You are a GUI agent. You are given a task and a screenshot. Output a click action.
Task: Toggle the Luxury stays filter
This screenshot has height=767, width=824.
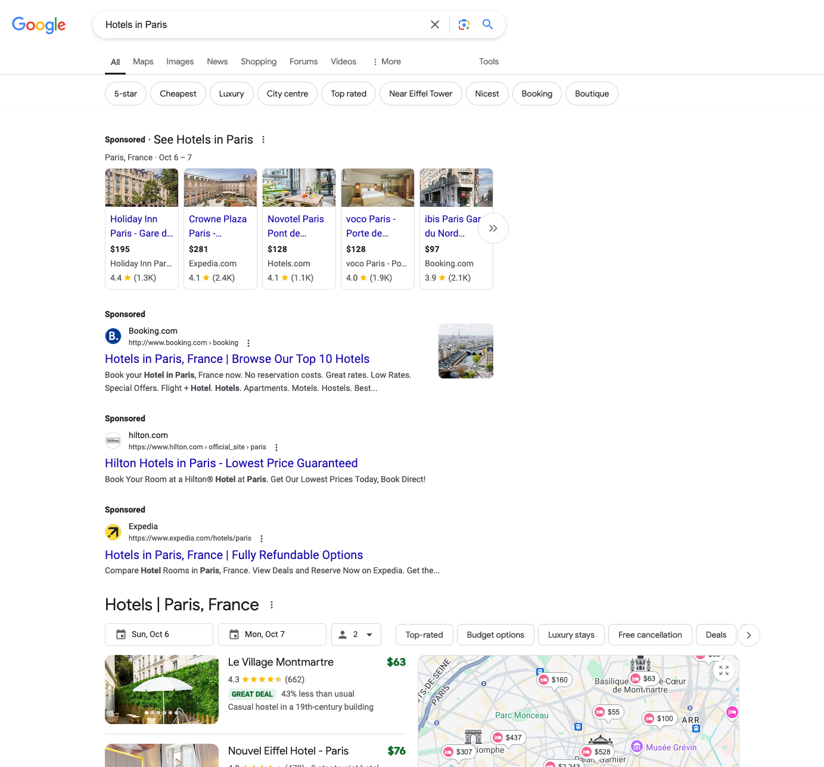coord(571,635)
